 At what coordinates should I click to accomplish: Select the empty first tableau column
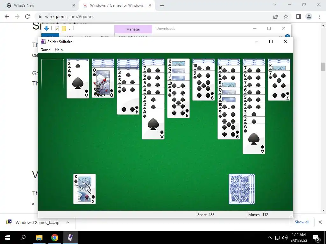[53, 74]
